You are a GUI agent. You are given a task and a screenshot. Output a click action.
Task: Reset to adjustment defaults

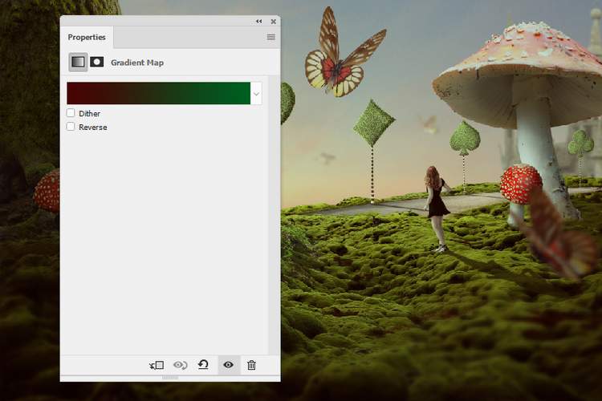pos(204,365)
